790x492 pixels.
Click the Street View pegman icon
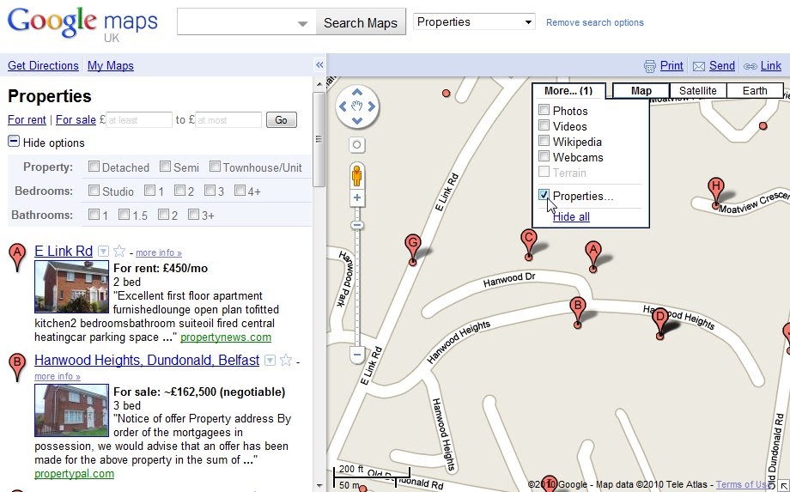(356, 176)
